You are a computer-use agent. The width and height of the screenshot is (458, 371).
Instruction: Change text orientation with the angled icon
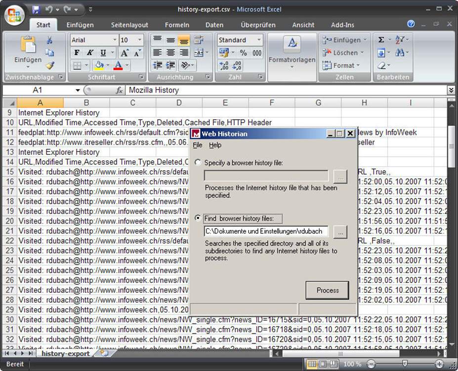pyautogui.click(x=185, y=65)
